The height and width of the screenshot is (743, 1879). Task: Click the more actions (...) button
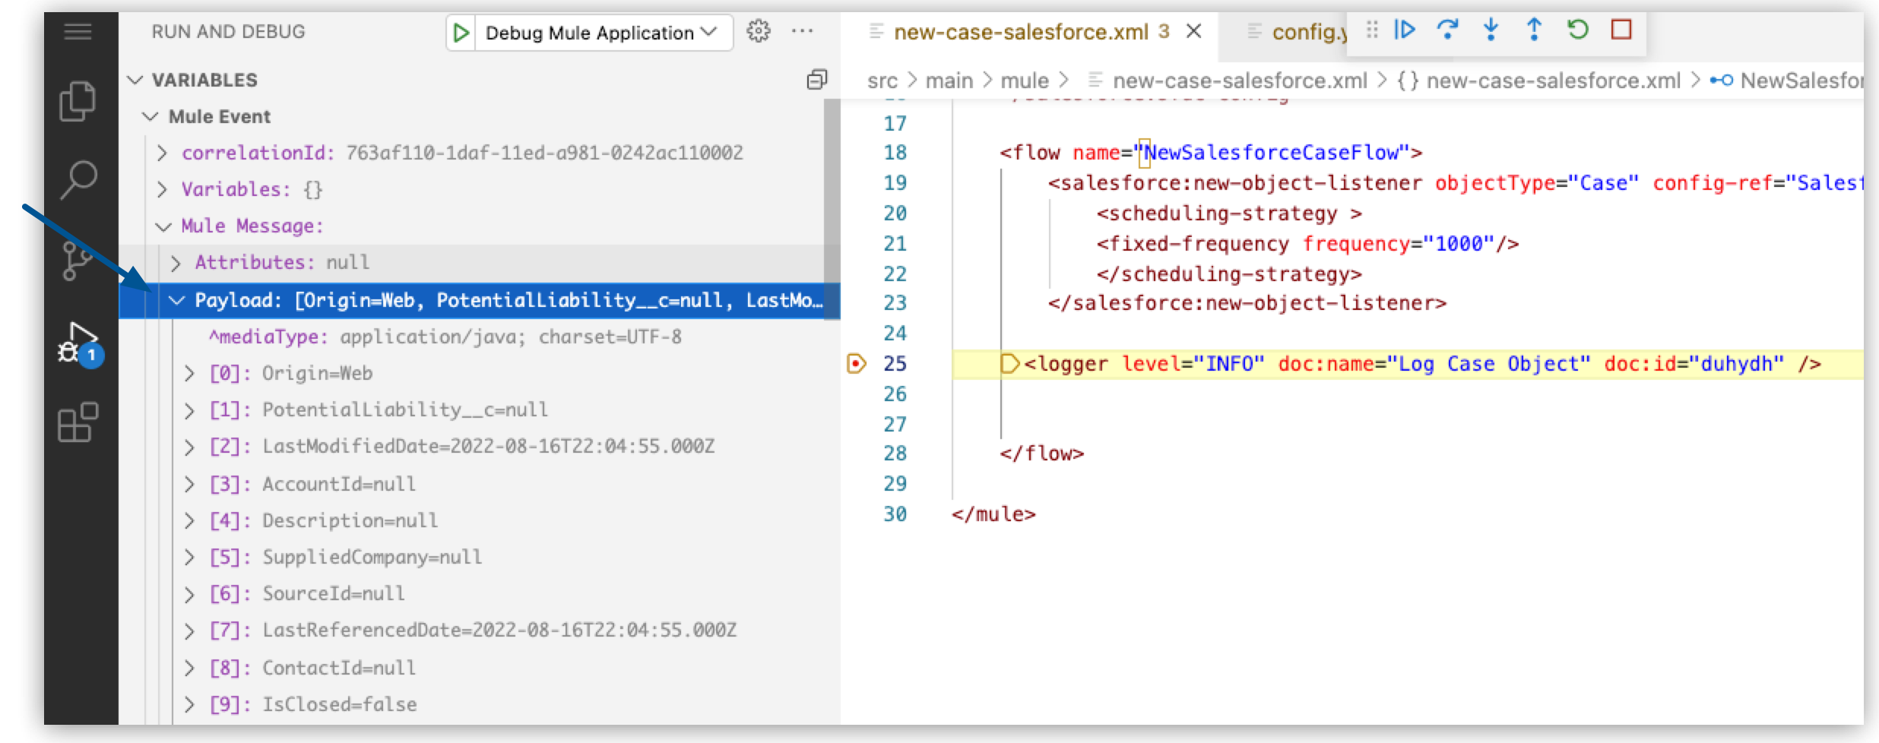tap(803, 31)
